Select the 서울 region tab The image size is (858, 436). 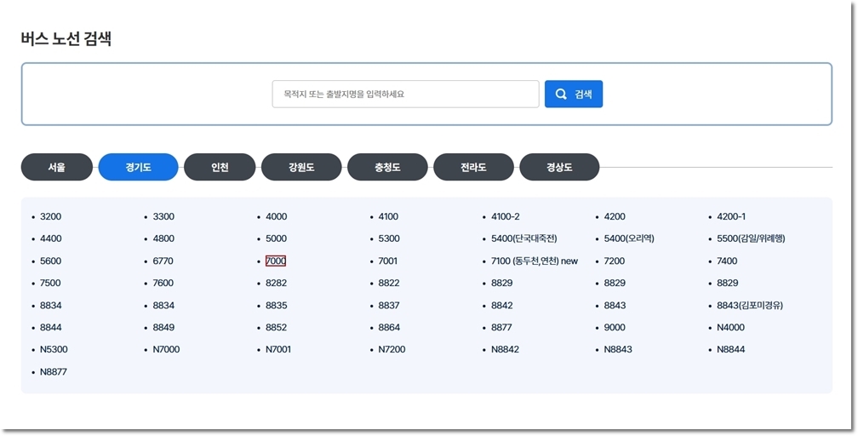click(56, 168)
